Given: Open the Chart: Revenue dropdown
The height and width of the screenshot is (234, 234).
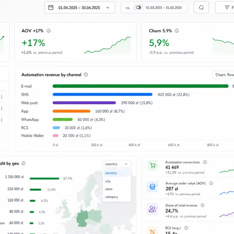Looking at the screenshot, I should (223, 74).
